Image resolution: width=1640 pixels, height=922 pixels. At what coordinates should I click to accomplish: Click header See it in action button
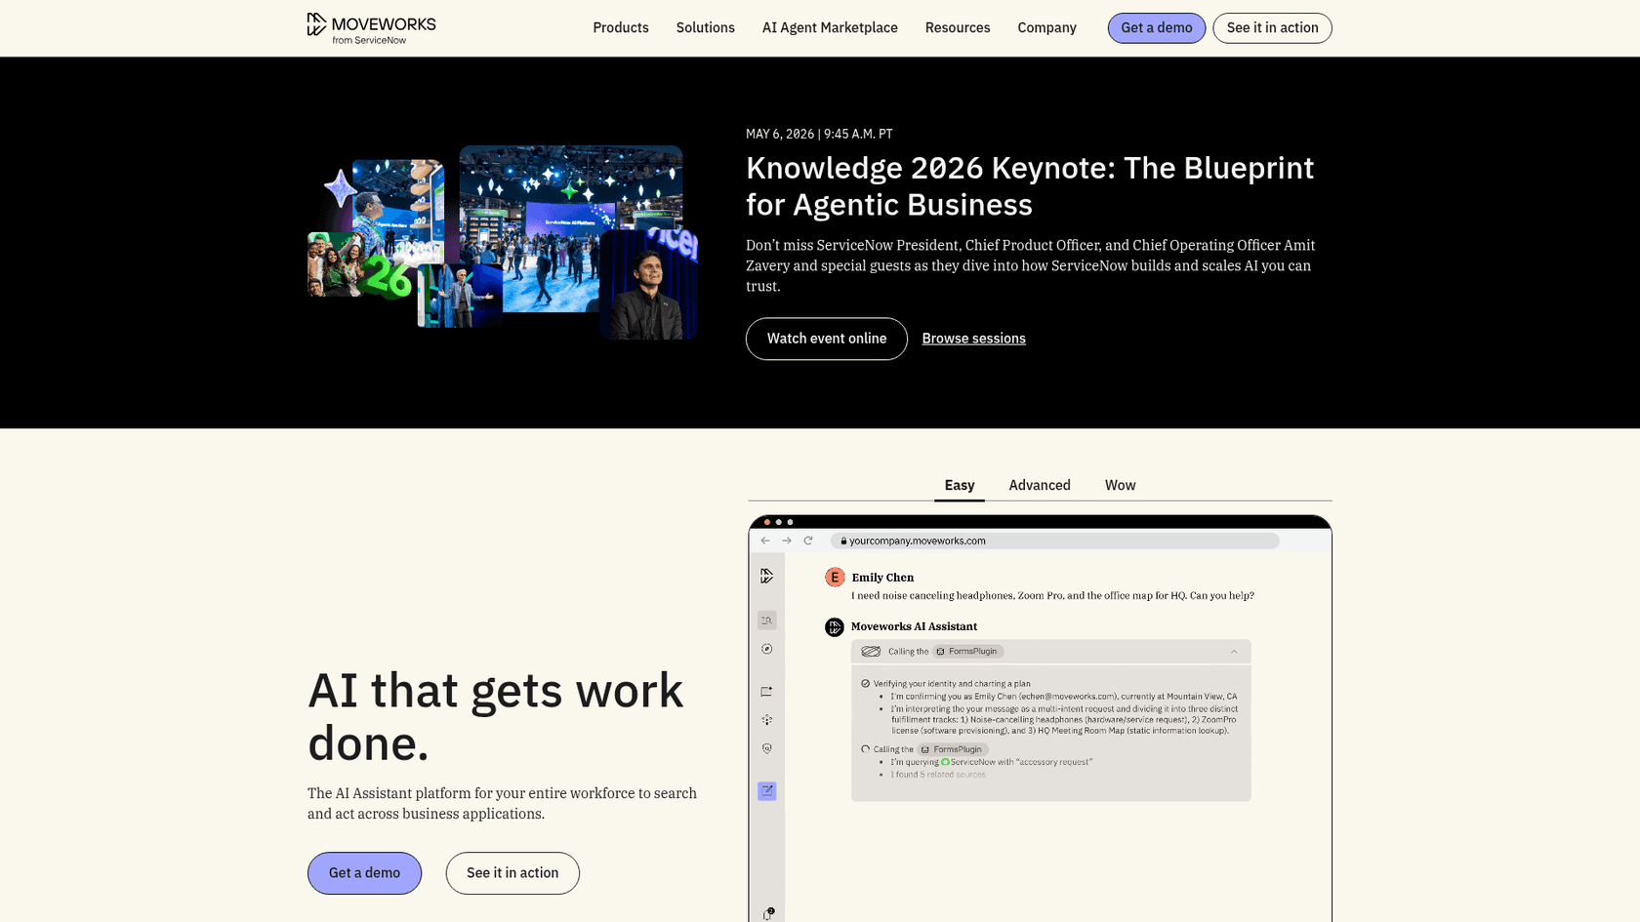pyautogui.click(x=1272, y=28)
